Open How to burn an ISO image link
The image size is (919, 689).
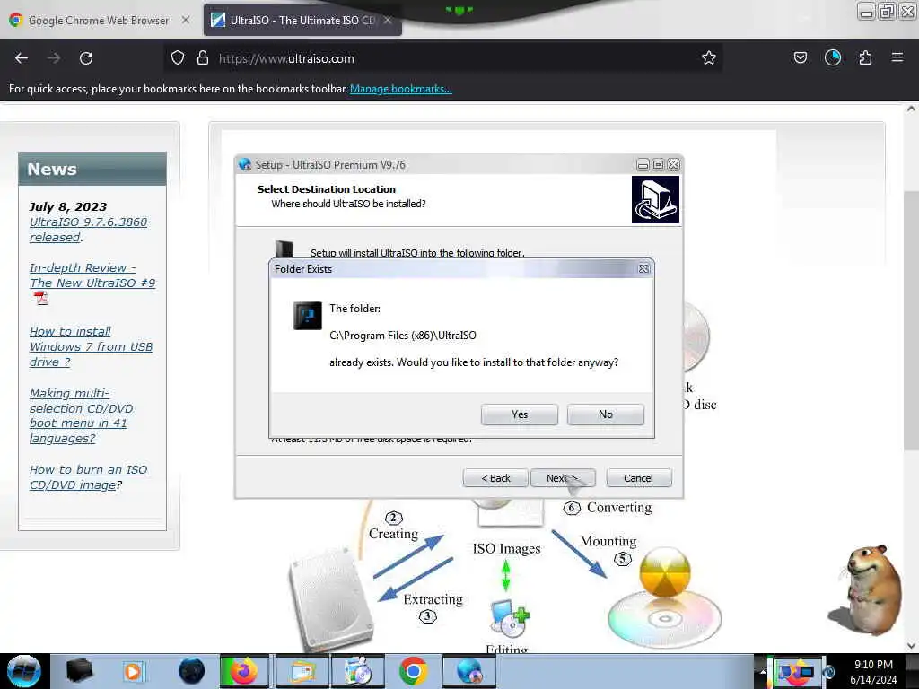coord(88,477)
